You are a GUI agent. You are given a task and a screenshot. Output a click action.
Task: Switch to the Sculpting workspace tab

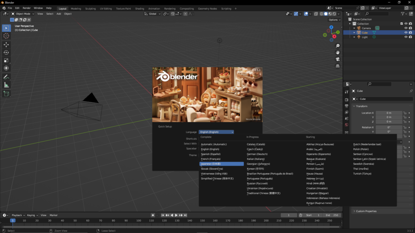90,8
